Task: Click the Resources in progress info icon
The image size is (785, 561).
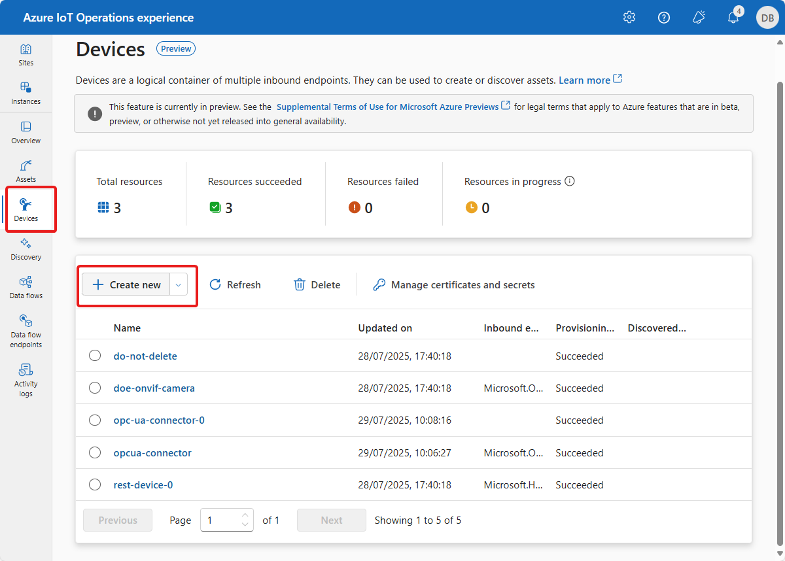Action: [570, 181]
